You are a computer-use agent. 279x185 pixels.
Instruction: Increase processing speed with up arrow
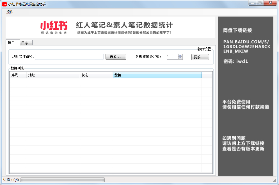pyautogui.click(x=180, y=55)
